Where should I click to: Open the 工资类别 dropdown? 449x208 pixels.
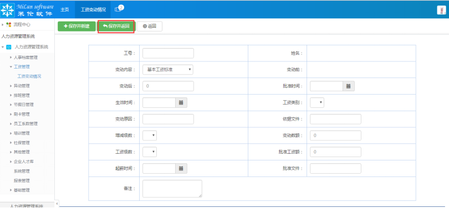click(x=317, y=102)
